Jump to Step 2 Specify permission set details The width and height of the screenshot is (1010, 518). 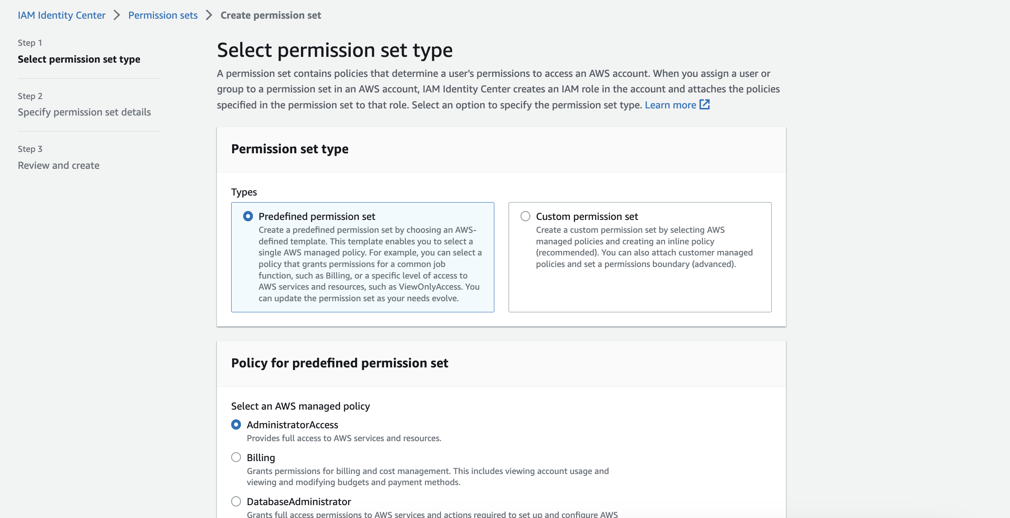click(84, 112)
